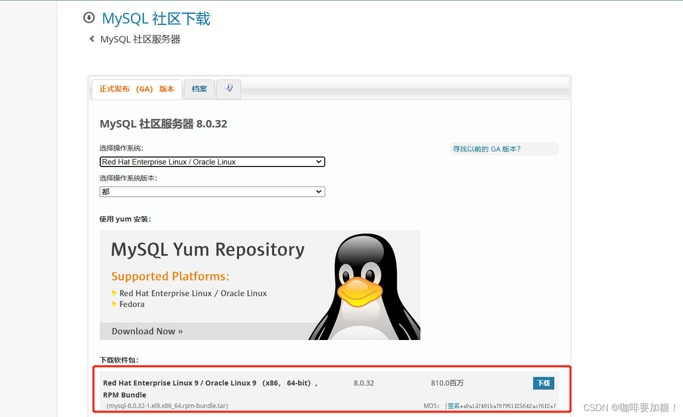Click the Fedora bullet on banner
Image resolution: width=683 pixels, height=417 pixels.
(x=132, y=304)
